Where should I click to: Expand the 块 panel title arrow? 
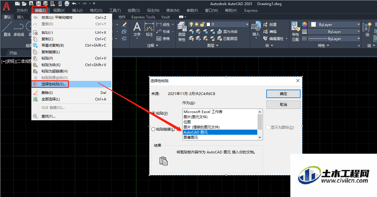[x=272, y=46]
